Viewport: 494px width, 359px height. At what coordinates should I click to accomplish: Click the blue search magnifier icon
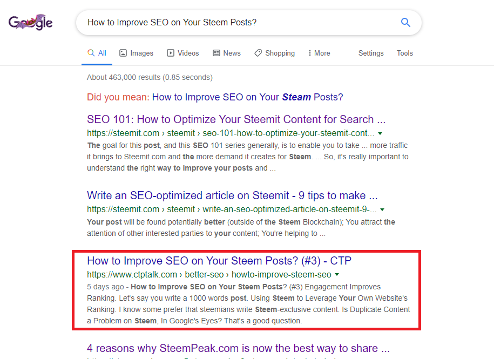(x=405, y=22)
